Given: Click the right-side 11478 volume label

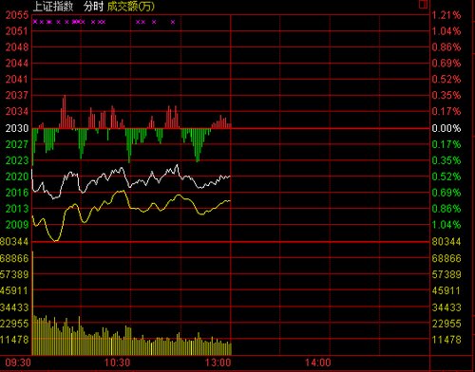Looking at the screenshot, I should click(x=446, y=340).
